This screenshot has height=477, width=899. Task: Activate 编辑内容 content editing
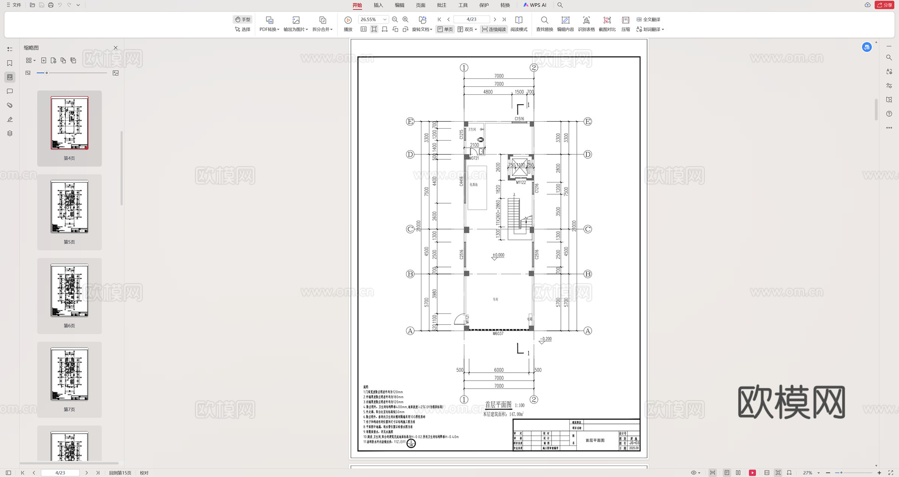click(565, 23)
